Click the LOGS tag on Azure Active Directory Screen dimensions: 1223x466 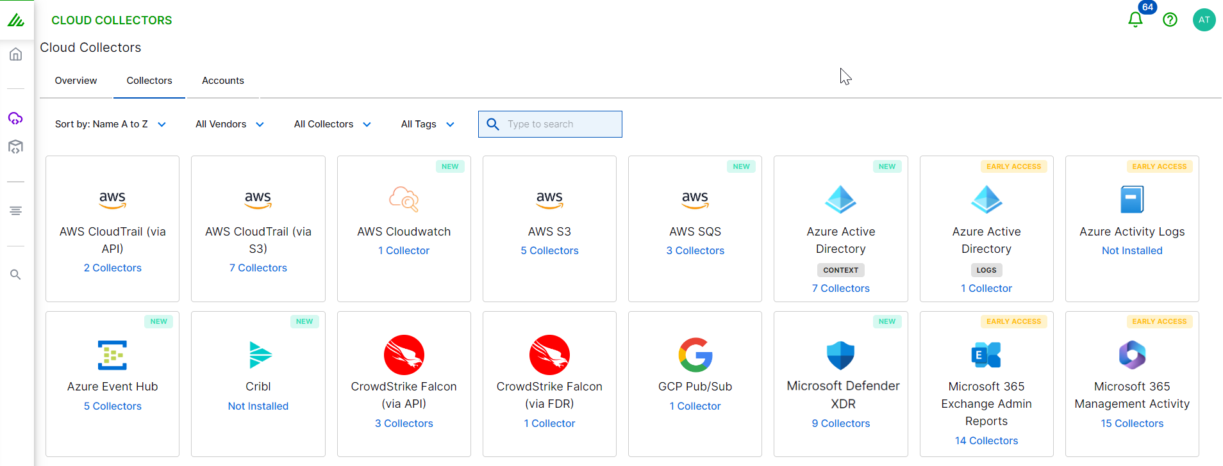986,270
